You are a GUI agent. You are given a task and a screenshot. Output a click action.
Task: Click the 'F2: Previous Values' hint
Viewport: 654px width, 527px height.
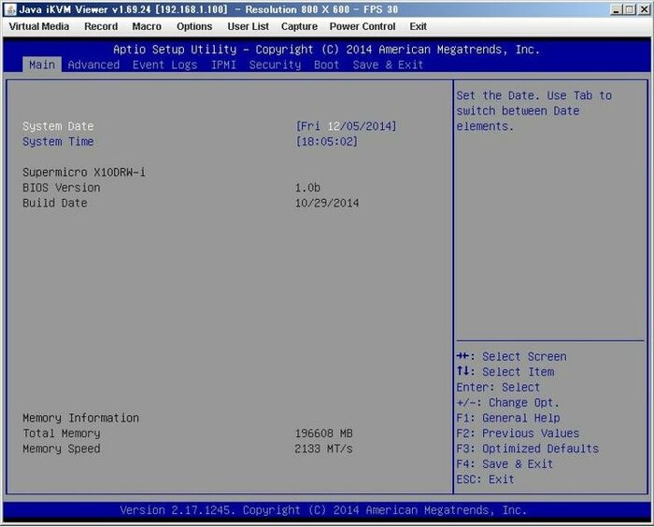(x=518, y=434)
